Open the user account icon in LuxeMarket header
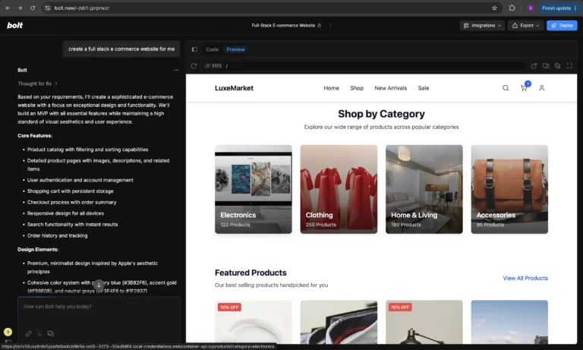The width and height of the screenshot is (583, 350). tap(542, 88)
